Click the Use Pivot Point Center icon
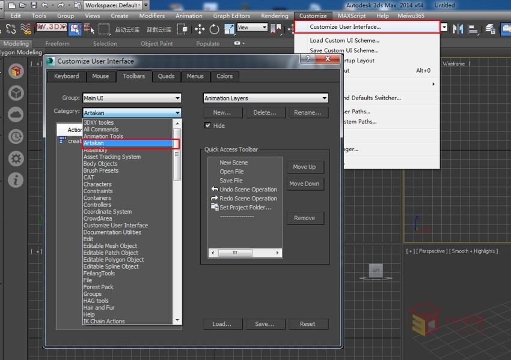Screen dimensions: 511x360 click(276, 29)
